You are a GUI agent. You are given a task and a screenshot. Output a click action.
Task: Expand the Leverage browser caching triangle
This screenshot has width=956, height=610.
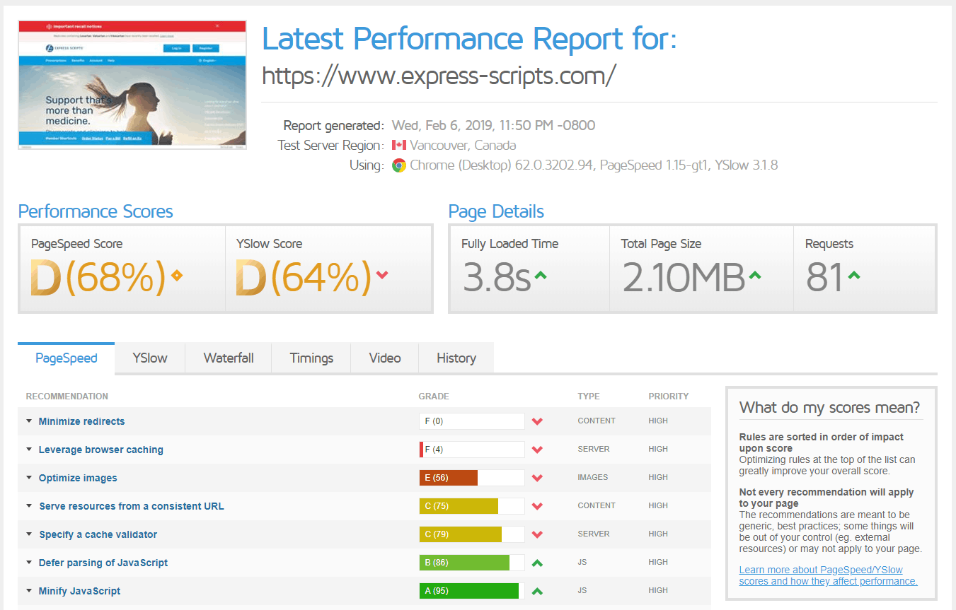pos(29,449)
